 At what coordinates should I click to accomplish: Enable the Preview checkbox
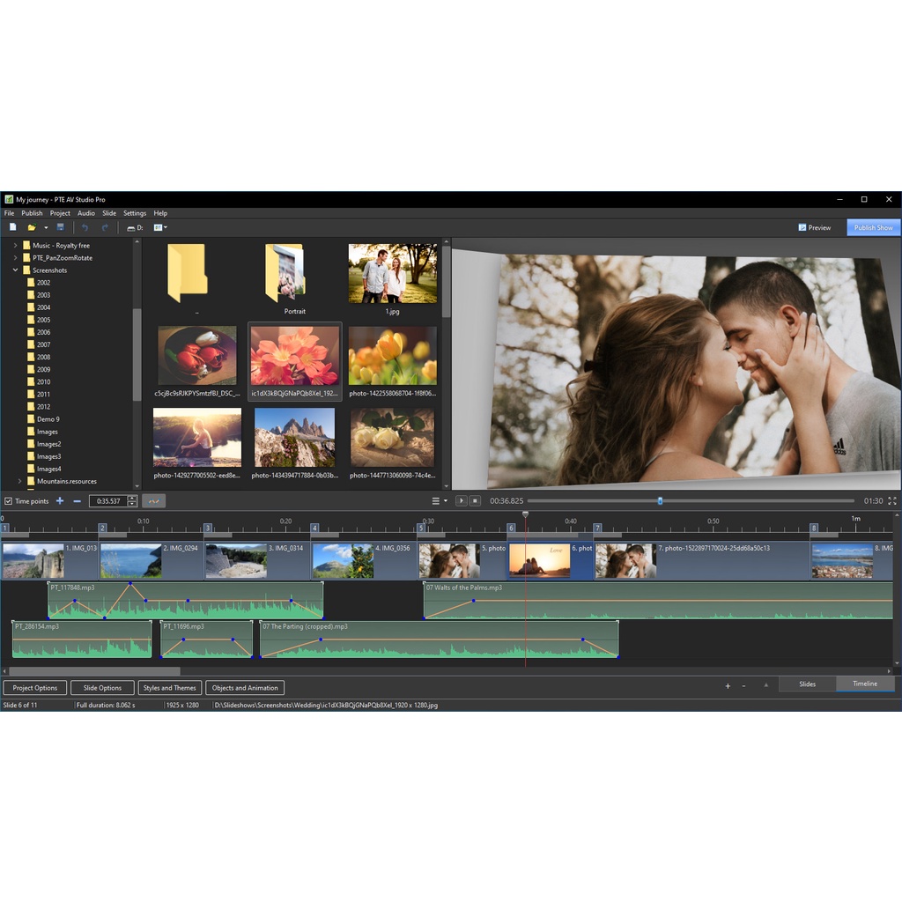(x=802, y=227)
